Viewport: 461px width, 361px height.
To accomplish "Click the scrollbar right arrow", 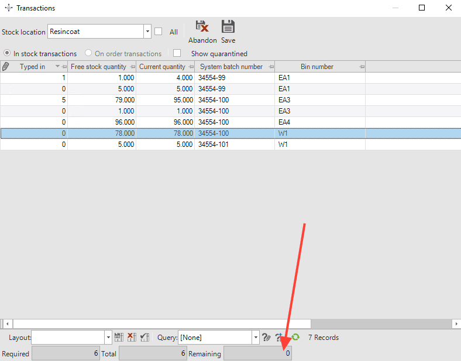I will coord(456,324).
